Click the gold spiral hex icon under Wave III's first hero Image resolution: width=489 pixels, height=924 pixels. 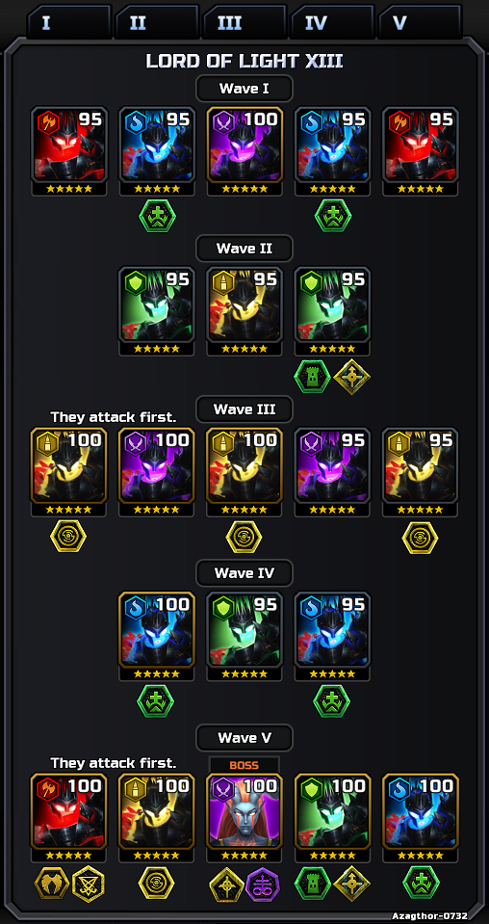68,537
